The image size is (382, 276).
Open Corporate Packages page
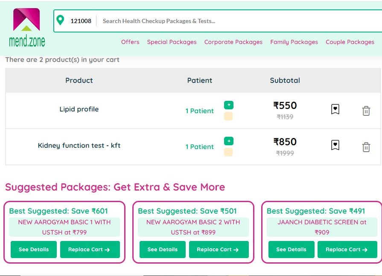233,42
